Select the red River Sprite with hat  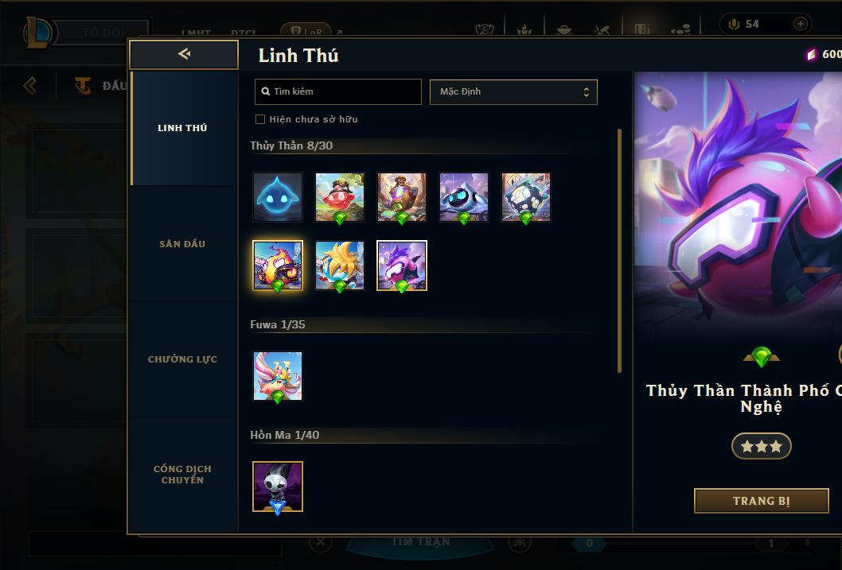339,197
